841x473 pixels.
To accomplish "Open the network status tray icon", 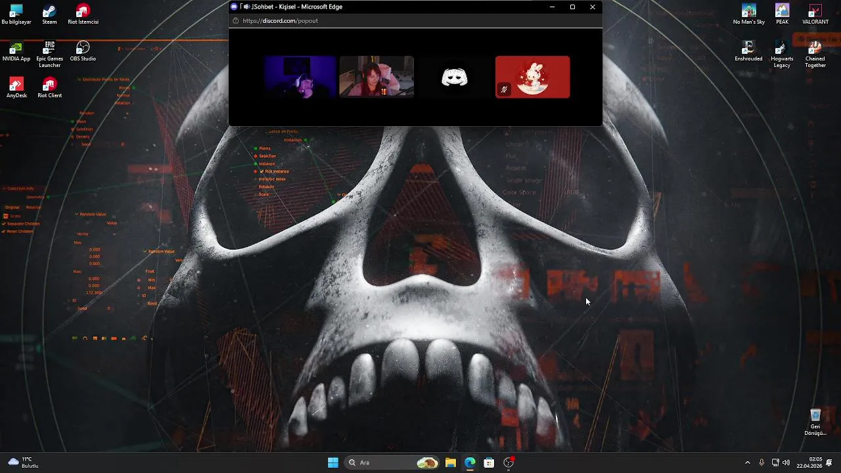I will 775,462.
